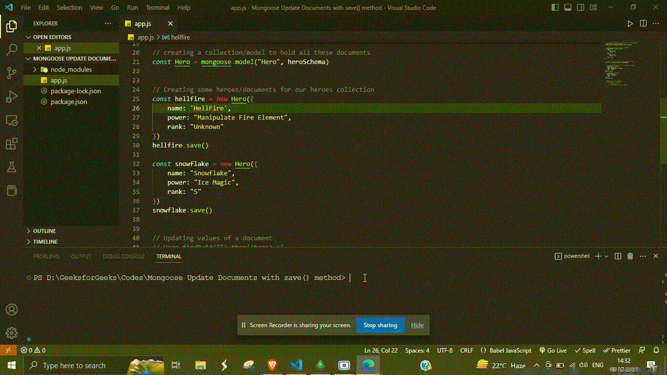667x375 pixels.
Task: Open editor More Actions ellipsis
Action: click(x=656, y=23)
